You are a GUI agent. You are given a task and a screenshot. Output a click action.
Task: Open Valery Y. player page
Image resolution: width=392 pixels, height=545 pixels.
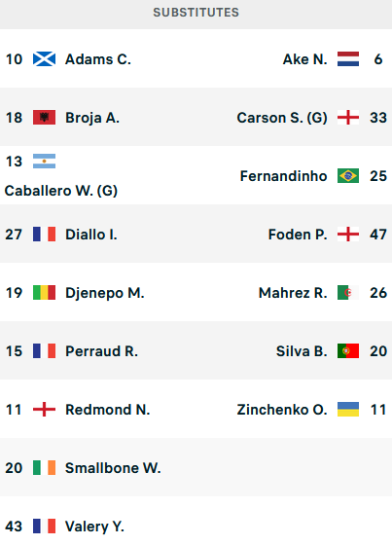[x=94, y=527]
